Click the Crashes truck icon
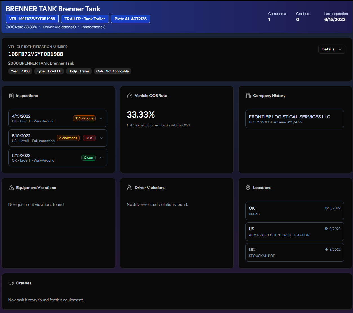 pyautogui.click(x=11, y=283)
